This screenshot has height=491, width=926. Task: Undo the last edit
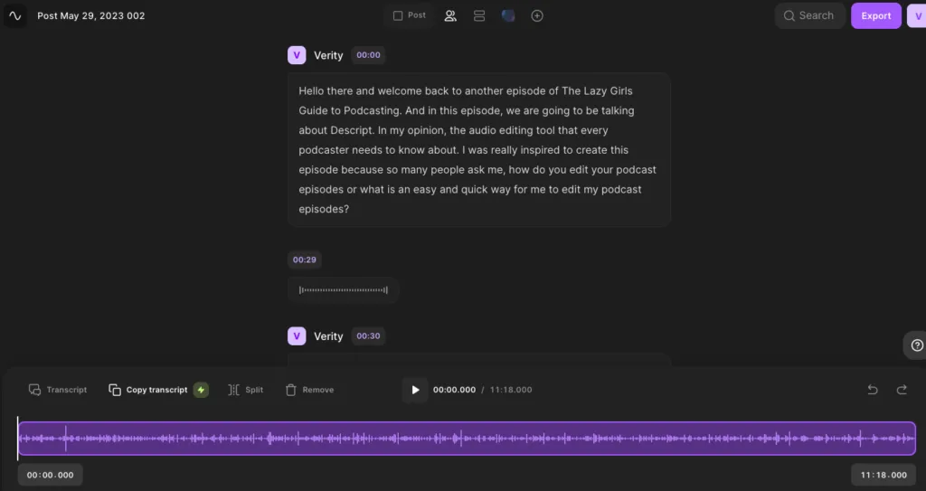[x=873, y=390]
